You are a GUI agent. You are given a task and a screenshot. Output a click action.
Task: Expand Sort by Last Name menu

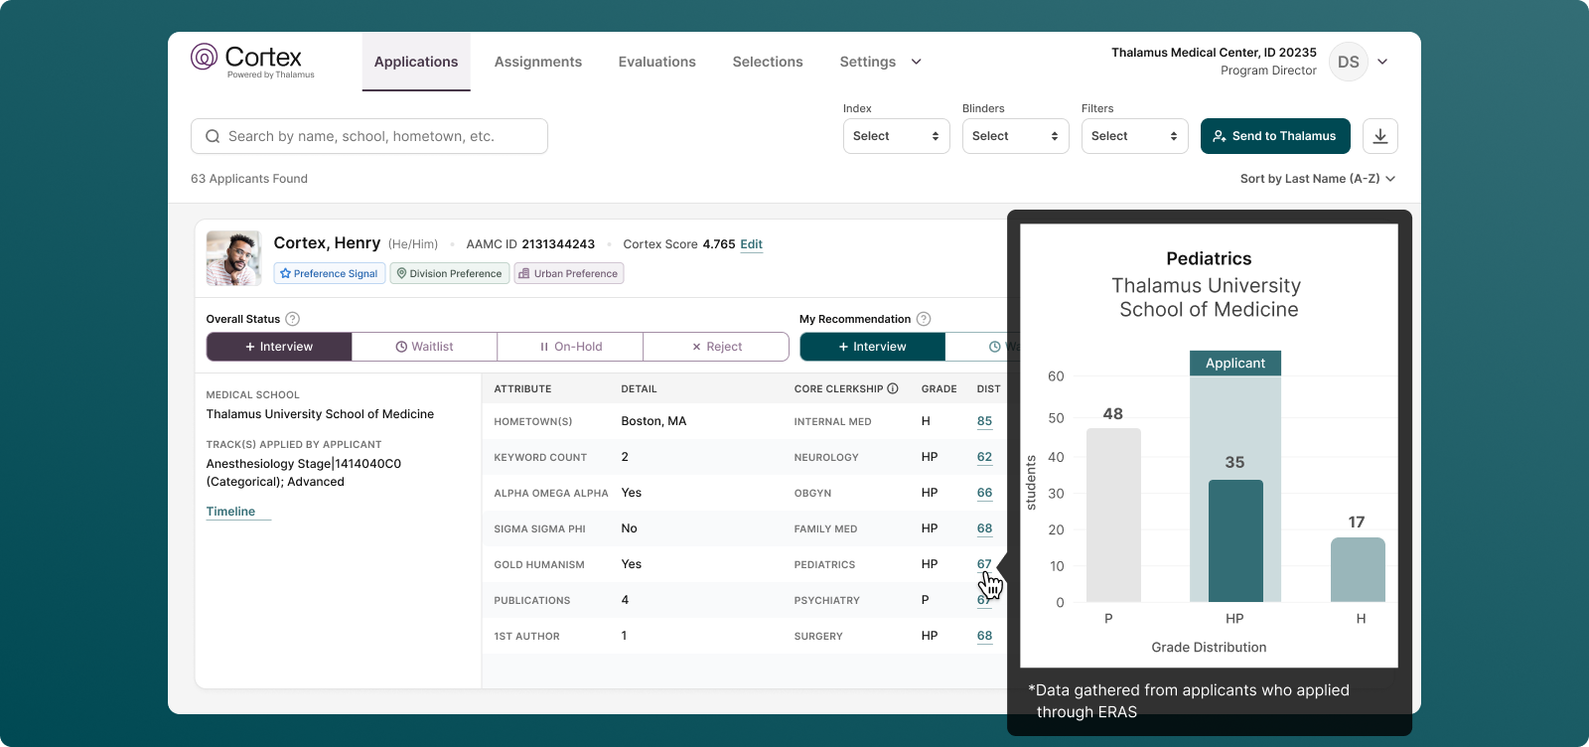pyautogui.click(x=1317, y=179)
